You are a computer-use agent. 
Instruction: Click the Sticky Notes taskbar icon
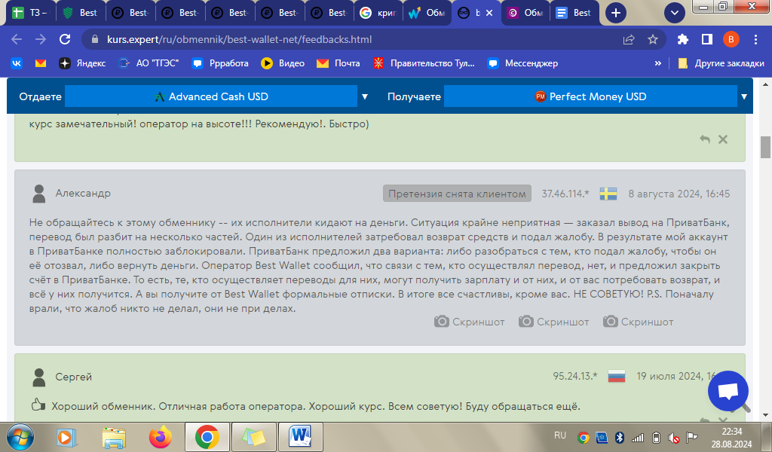[254, 437]
